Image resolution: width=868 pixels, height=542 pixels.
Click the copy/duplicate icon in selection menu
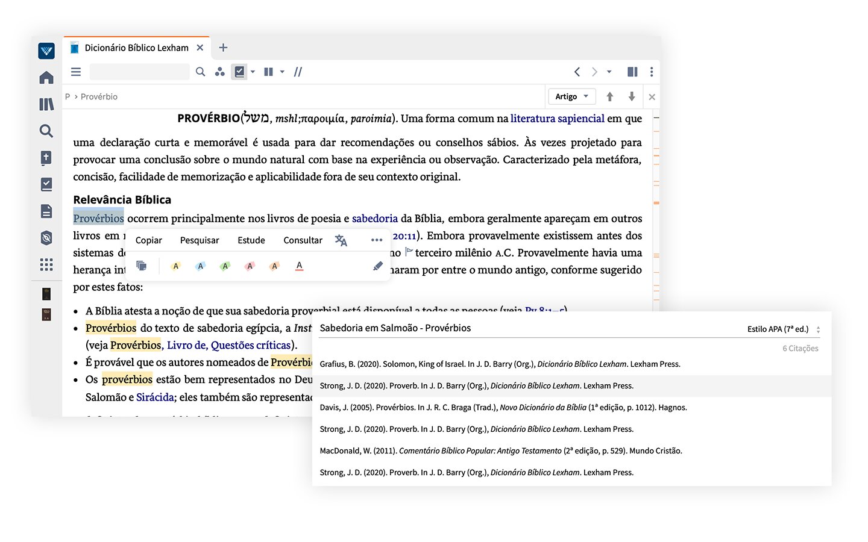click(x=142, y=266)
